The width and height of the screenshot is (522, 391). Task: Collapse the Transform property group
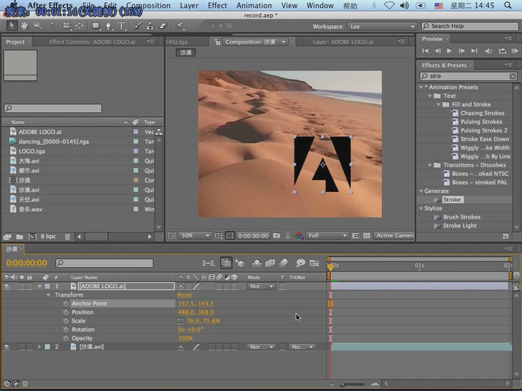49,295
